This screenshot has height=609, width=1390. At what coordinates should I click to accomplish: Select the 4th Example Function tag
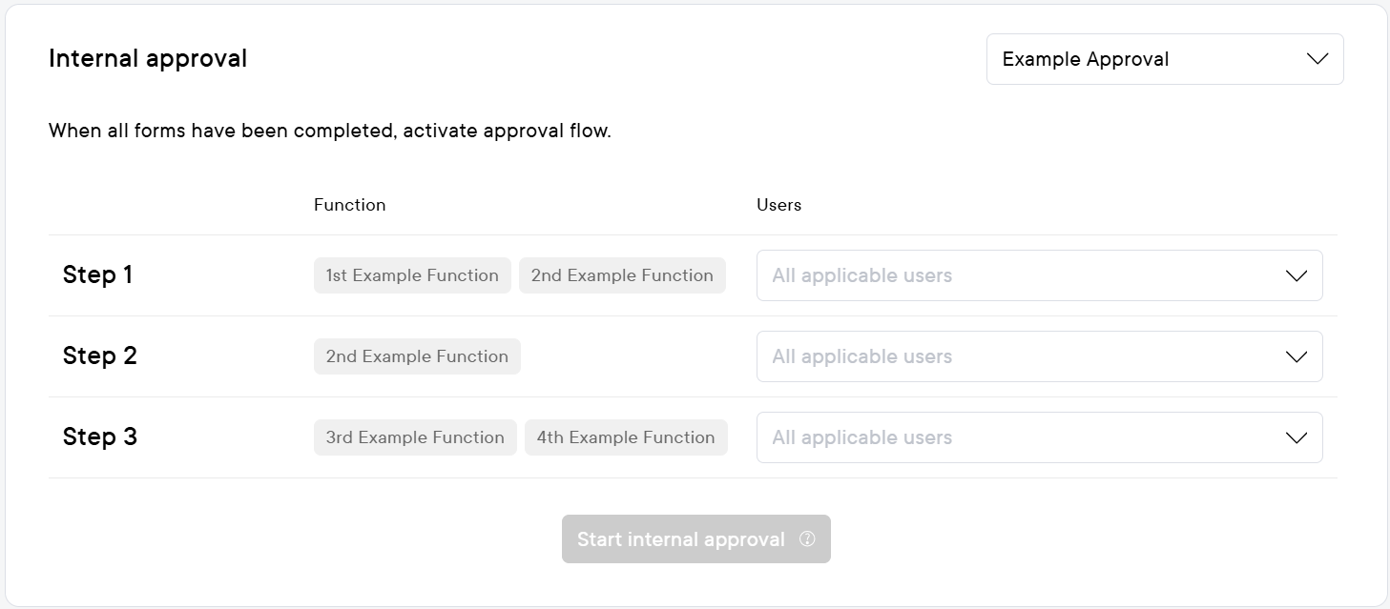coord(626,437)
